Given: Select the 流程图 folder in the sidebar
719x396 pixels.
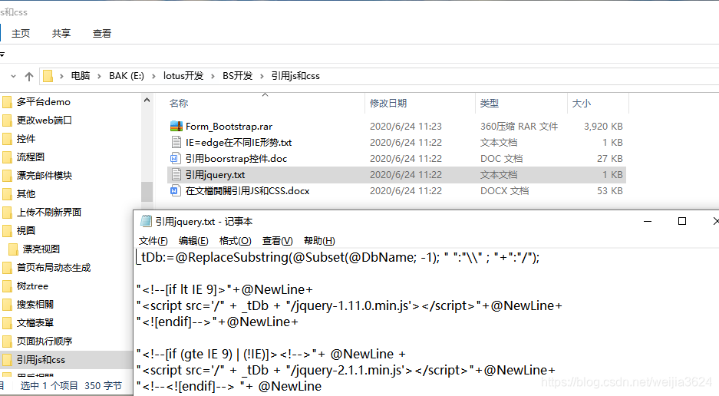Looking at the screenshot, I should click(x=31, y=157).
